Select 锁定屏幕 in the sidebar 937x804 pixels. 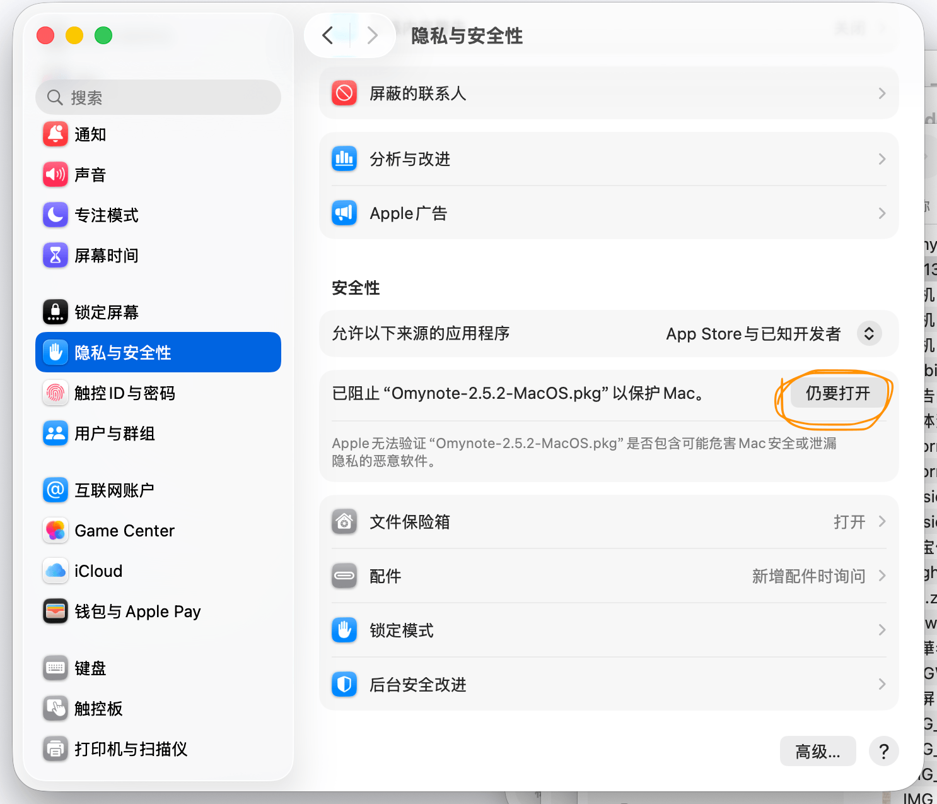pos(158,312)
